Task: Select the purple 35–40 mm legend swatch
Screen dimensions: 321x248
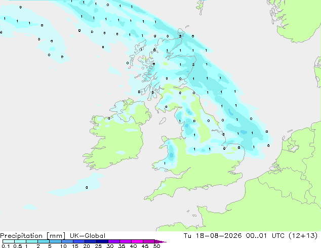Action: pyautogui.click(x=125, y=241)
